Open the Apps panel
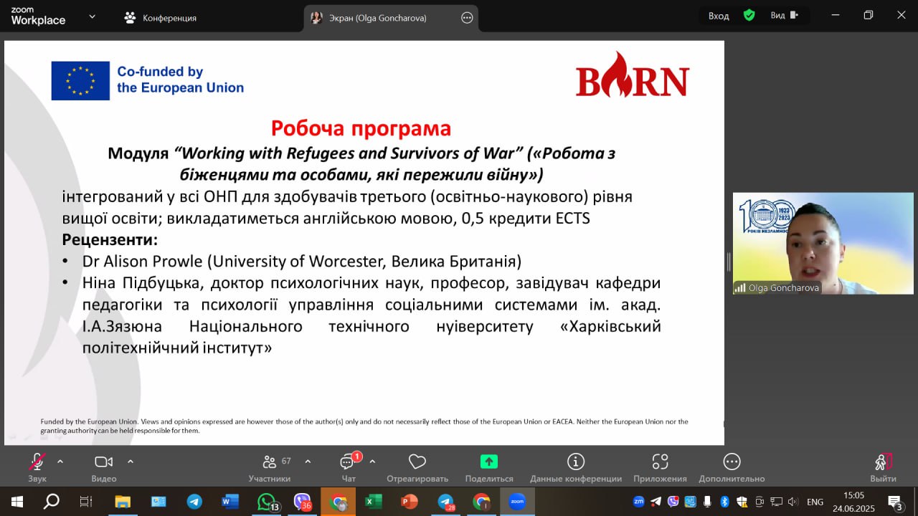918x516 pixels. point(660,467)
